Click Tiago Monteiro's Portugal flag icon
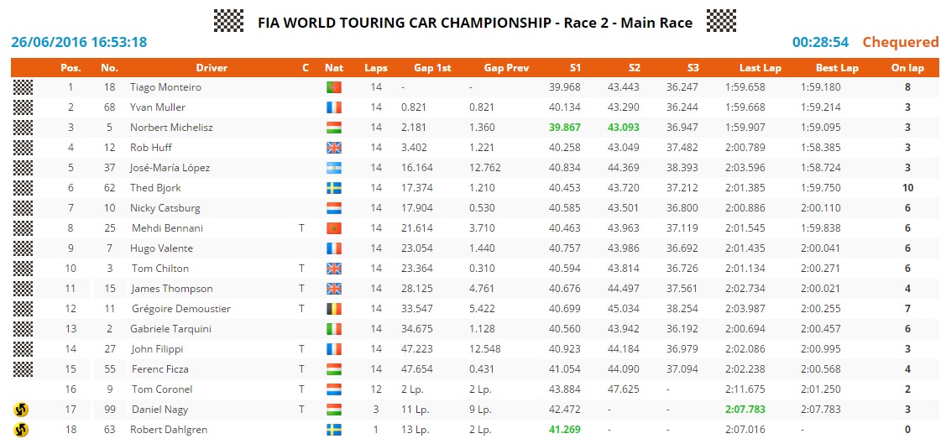The height and width of the screenshot is (444, 946). tap(333, 87)
